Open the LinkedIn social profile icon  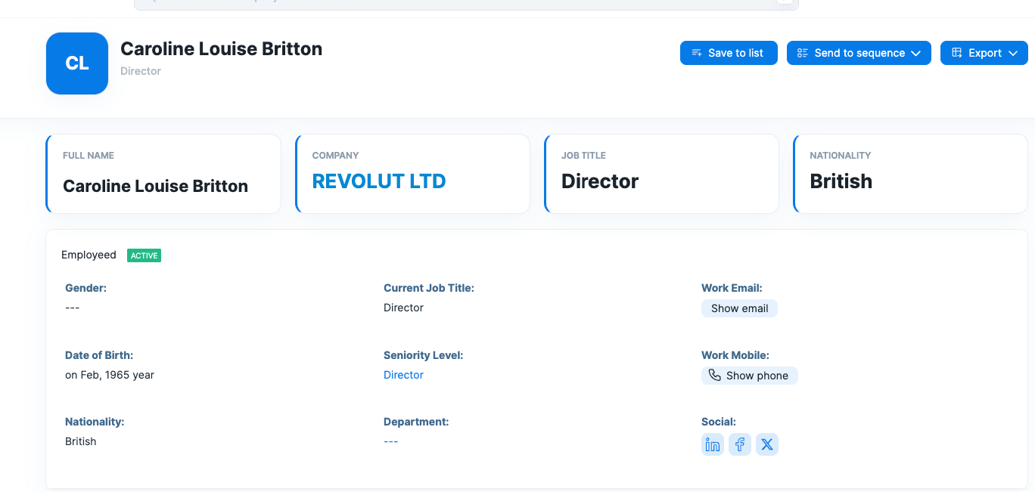713,444
